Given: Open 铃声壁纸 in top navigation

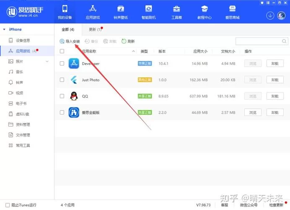Looking at the screenshot, I should point(121,12).
